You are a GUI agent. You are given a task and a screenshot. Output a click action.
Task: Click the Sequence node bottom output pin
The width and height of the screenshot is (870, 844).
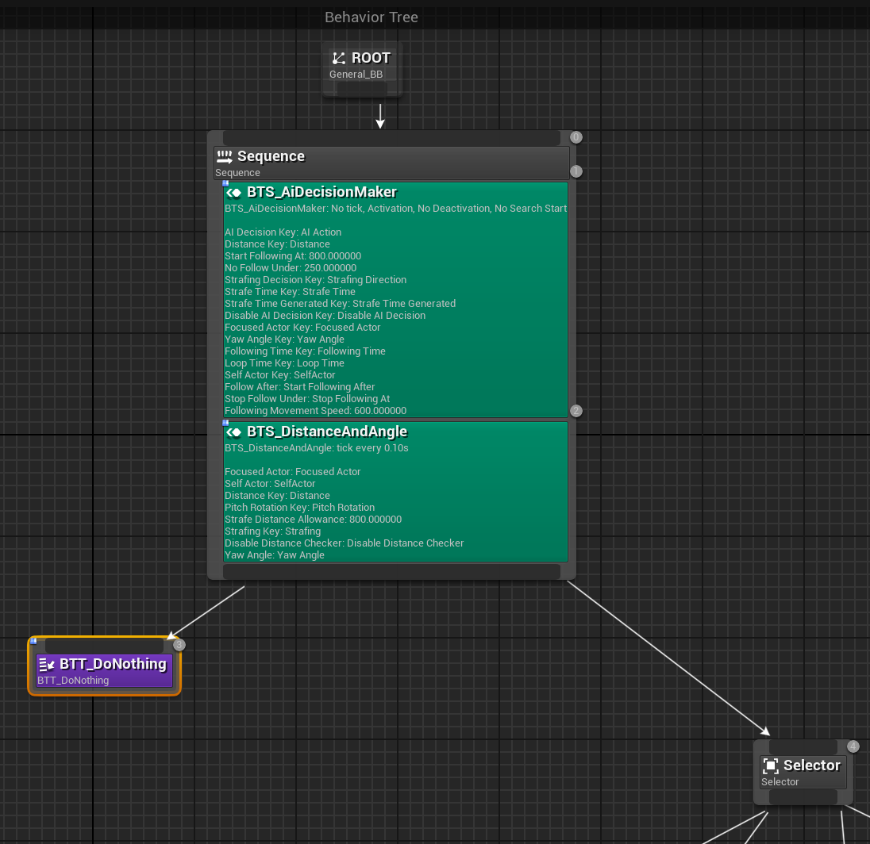coord(391,571)
